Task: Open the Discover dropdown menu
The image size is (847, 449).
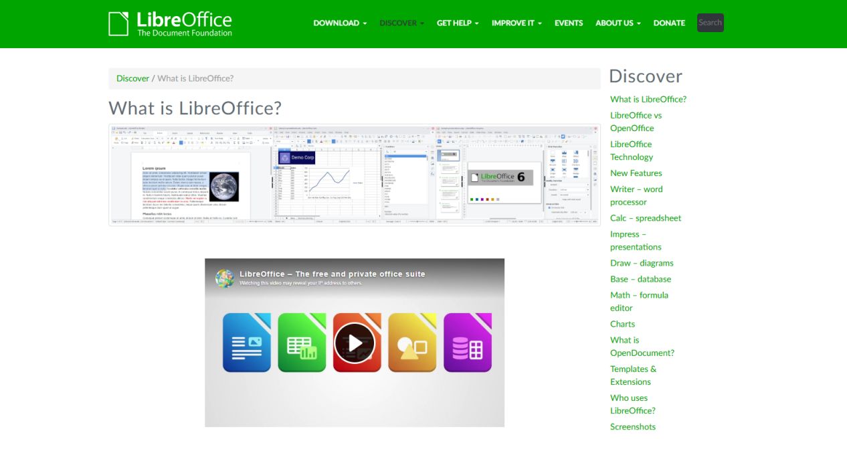Action: tap(401, 23)
